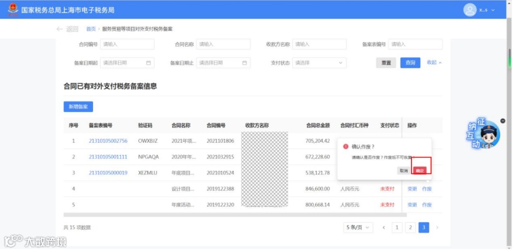This screenshot has height=251, width=513.
Task: Click 未支付 status in row 5
Action: (x=388, y=205)
